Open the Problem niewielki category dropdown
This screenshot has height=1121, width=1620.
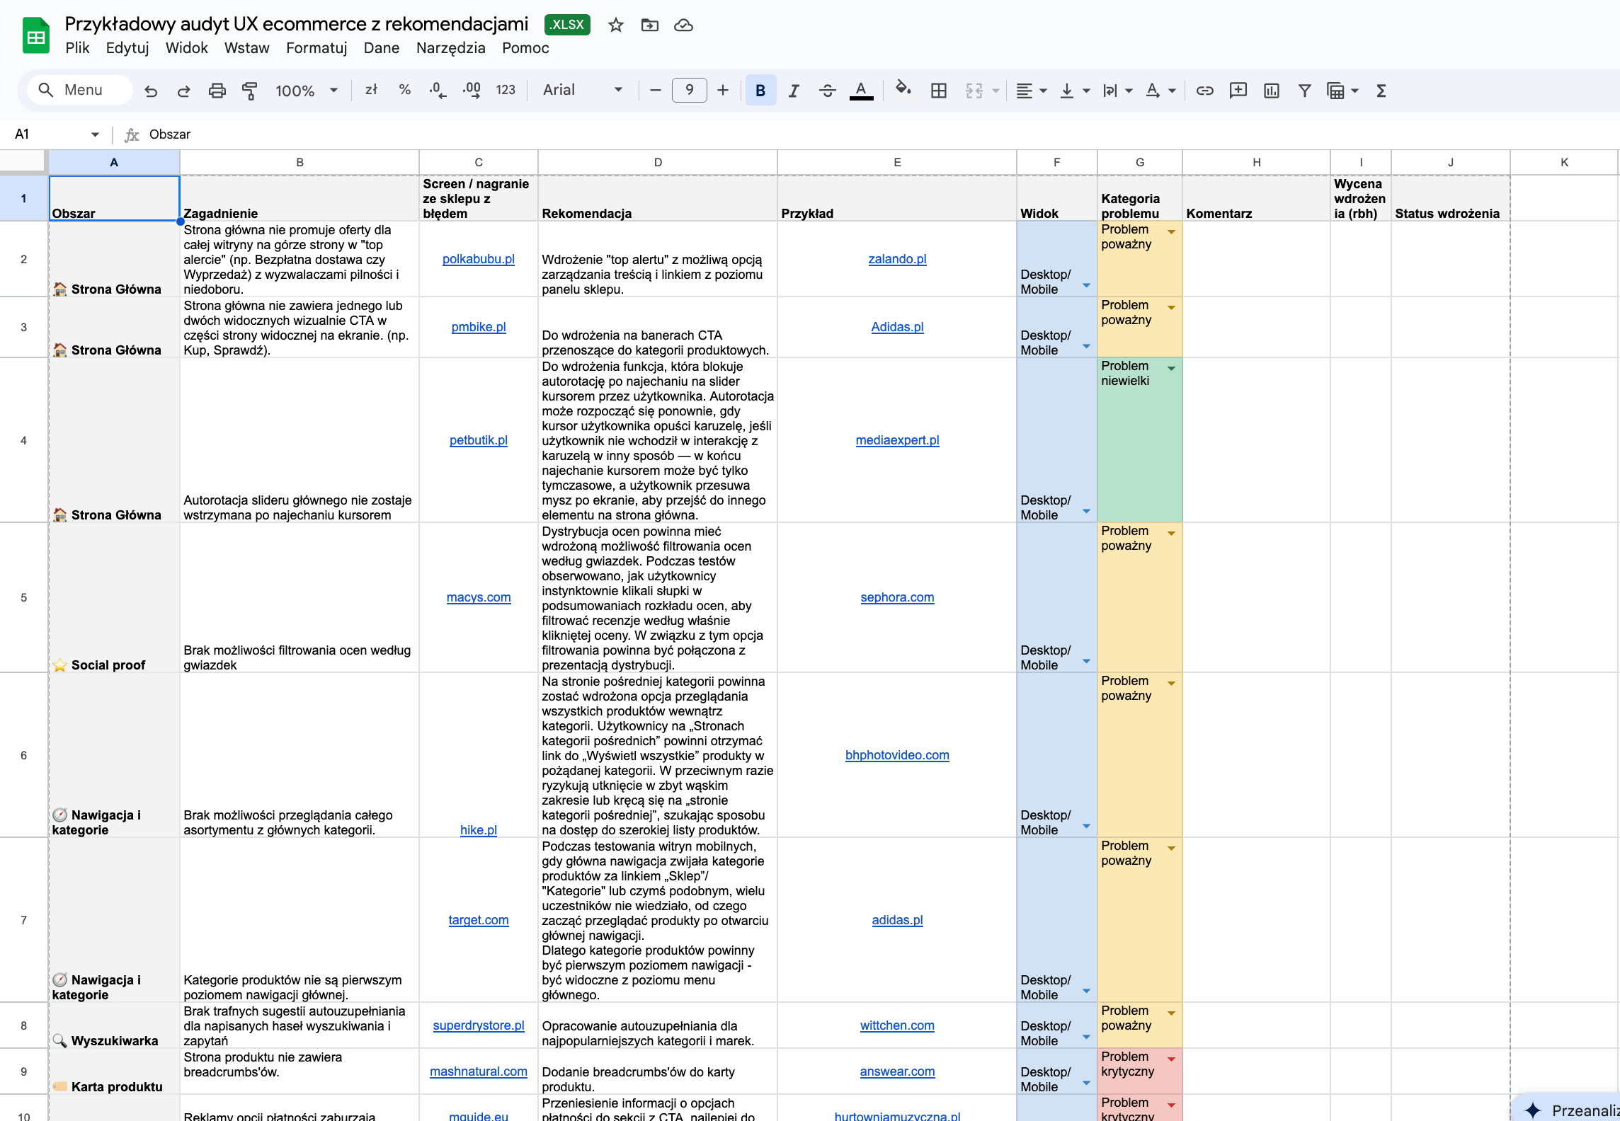tap(1171, 369)
